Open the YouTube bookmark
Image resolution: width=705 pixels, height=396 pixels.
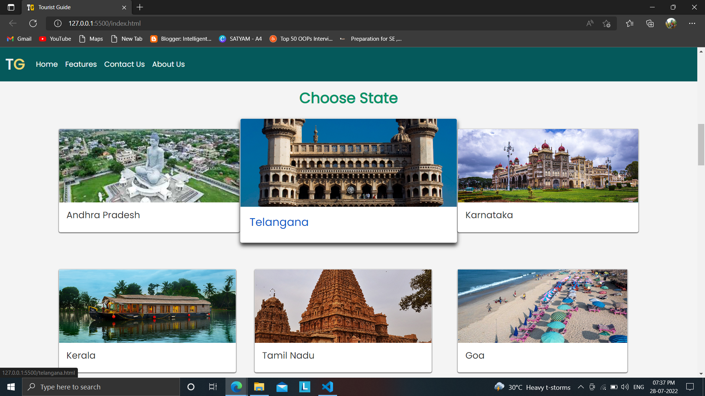click(x=54, y=38)
